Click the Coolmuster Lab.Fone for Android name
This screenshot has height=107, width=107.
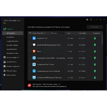point(48,71)
